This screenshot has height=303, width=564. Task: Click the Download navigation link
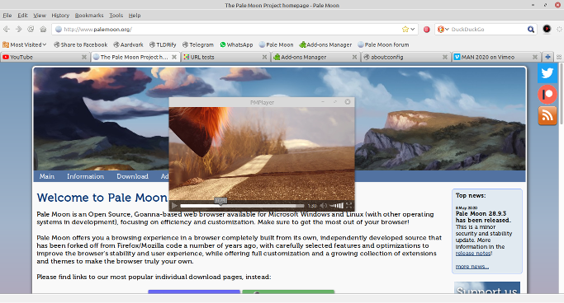point(132,176)
